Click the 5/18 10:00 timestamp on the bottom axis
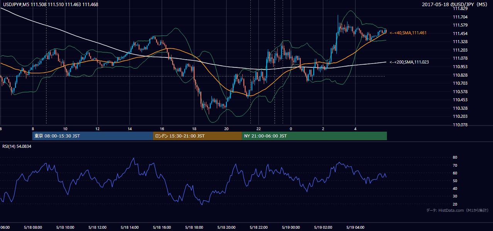The width and height of the screenshot is (493, 231). tap(65, 227)
